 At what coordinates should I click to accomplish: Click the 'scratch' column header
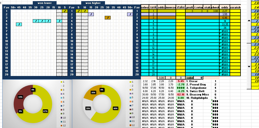pyautogui.click(x=235, y=8)
